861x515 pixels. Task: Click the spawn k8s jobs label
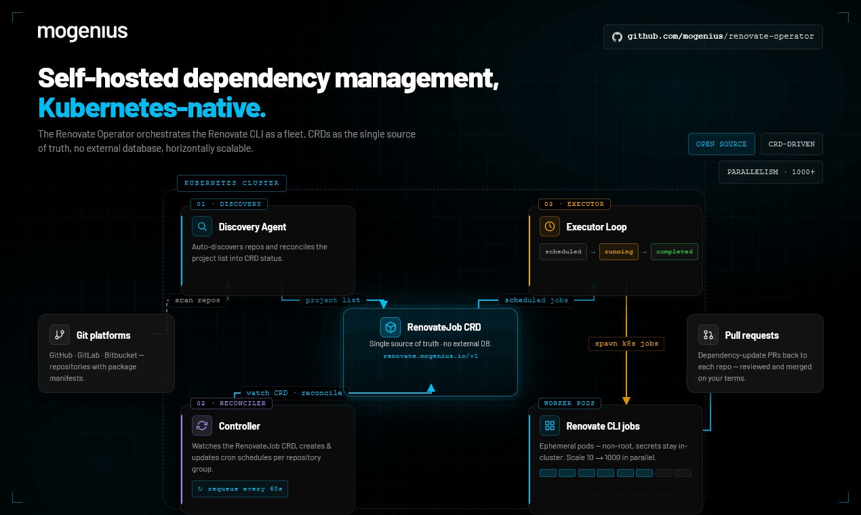coord(626,344)
